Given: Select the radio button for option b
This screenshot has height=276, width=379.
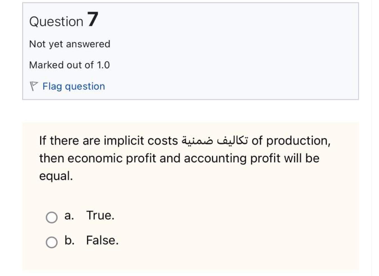Looking at the screenshot, I should [x=52, y=242].
